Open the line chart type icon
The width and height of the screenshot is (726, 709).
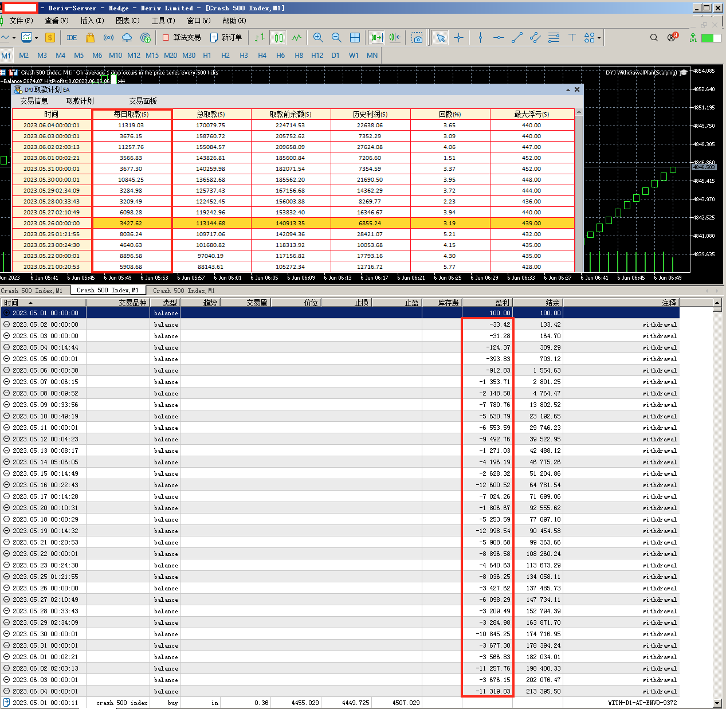(5, 38)
